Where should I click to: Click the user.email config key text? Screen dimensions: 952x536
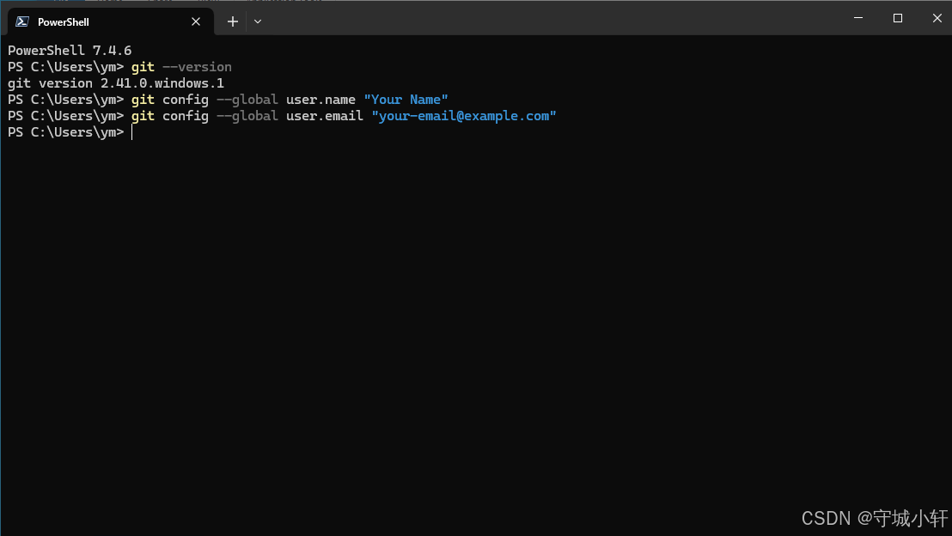(324, 116)
